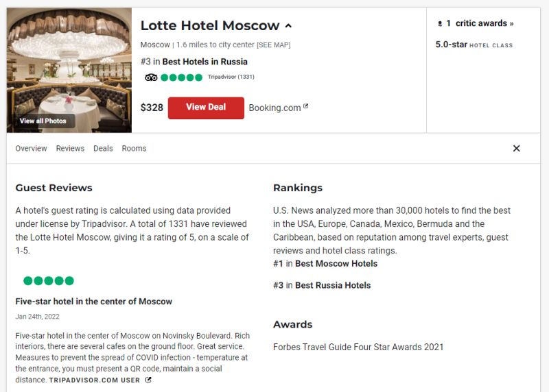Image resolution: width=549 pixels, height=392 pixels.
Task: Open the Best Russia Hotels ranking link
Action: [x=332, y=286]
